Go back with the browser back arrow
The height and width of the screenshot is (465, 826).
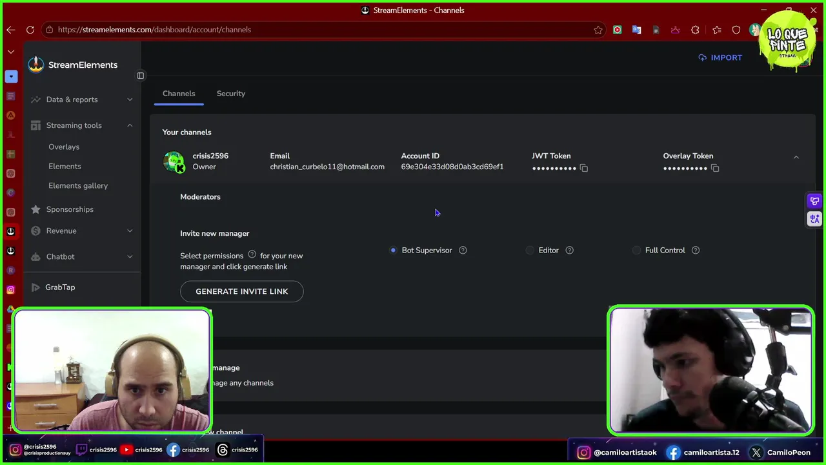10,30
